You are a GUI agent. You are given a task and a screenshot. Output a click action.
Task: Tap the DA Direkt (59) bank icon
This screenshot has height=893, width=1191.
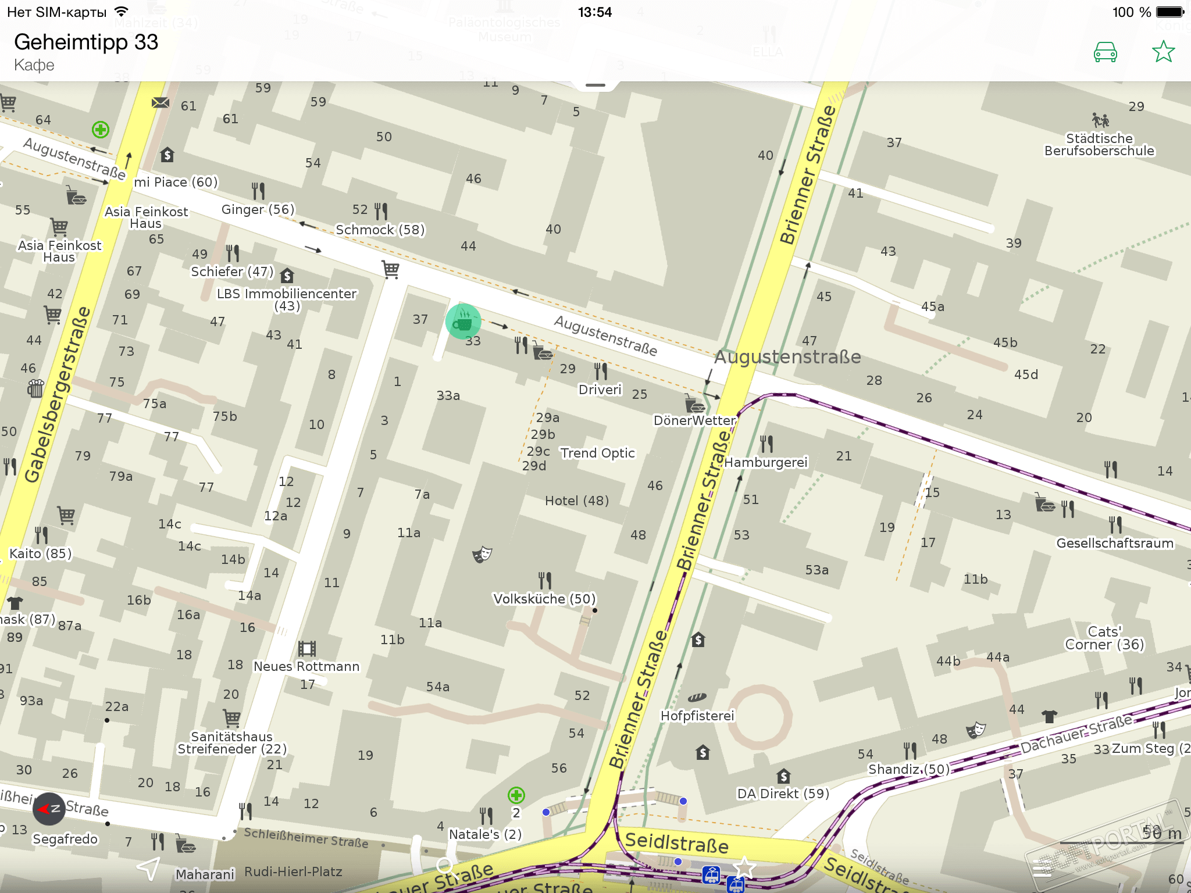[x=783, y=776]
